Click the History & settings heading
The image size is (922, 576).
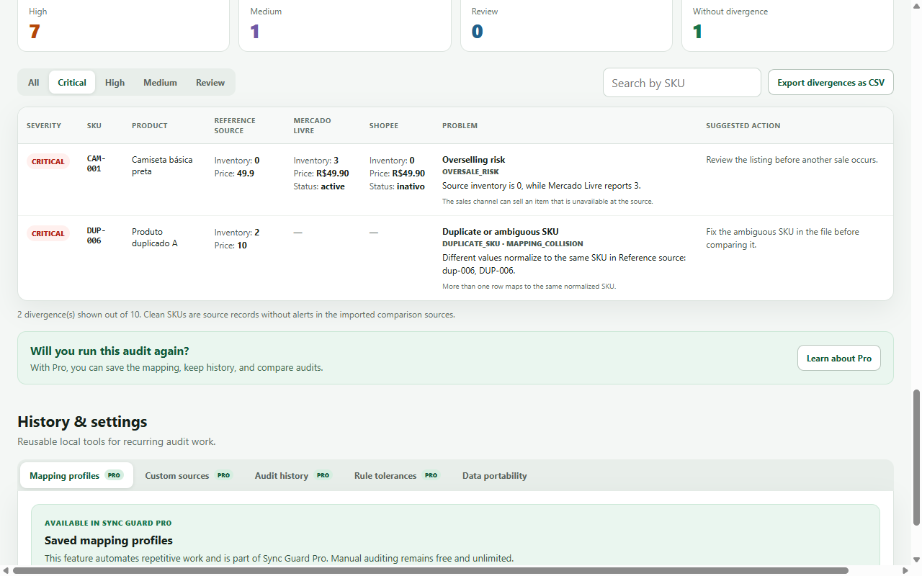click(x=82, y=422)
